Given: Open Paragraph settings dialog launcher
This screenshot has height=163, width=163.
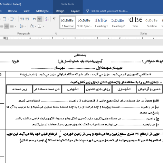Looking at the screenshot, I should tap(56, 33).
